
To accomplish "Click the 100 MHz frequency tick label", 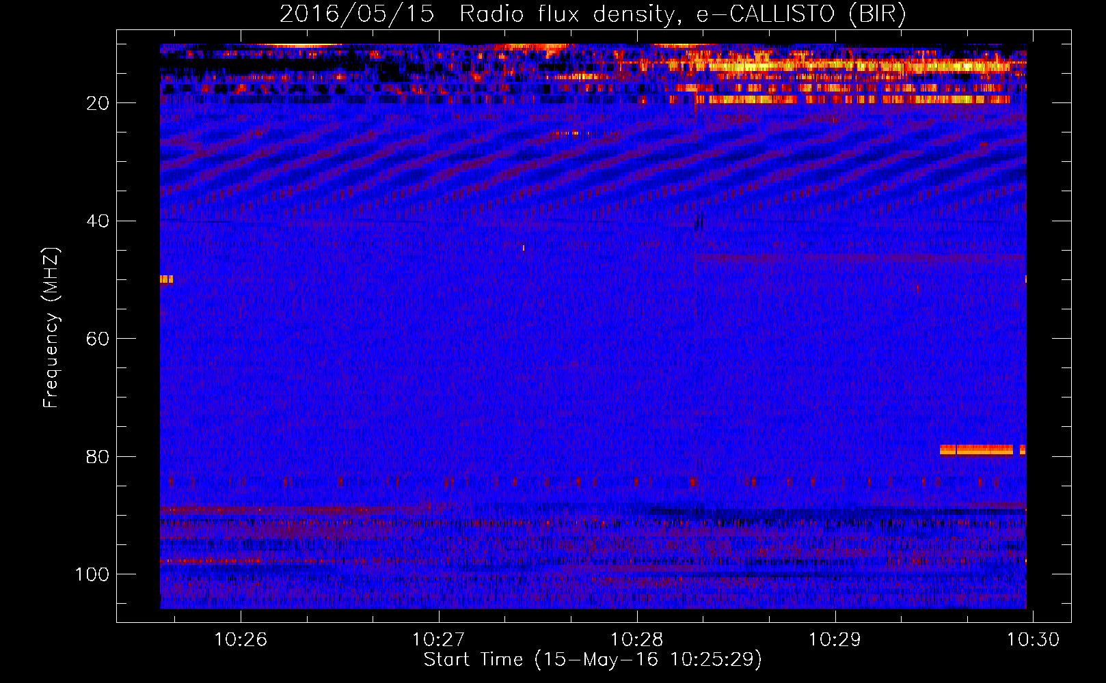I will pyautogui.click(x=92, y=574).
